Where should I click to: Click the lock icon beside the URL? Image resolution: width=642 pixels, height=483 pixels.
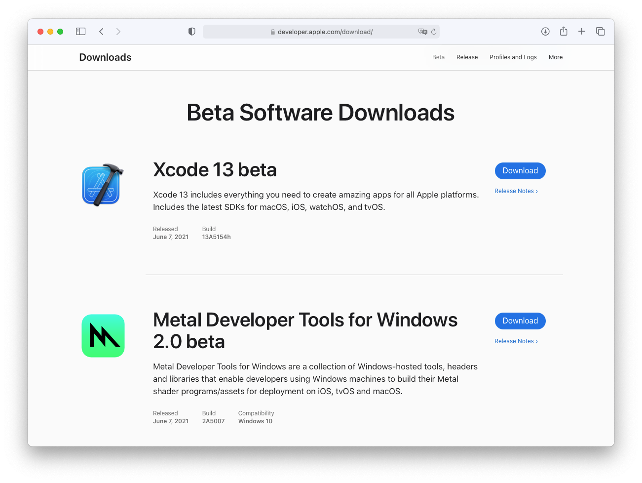[x=272, y=32]
